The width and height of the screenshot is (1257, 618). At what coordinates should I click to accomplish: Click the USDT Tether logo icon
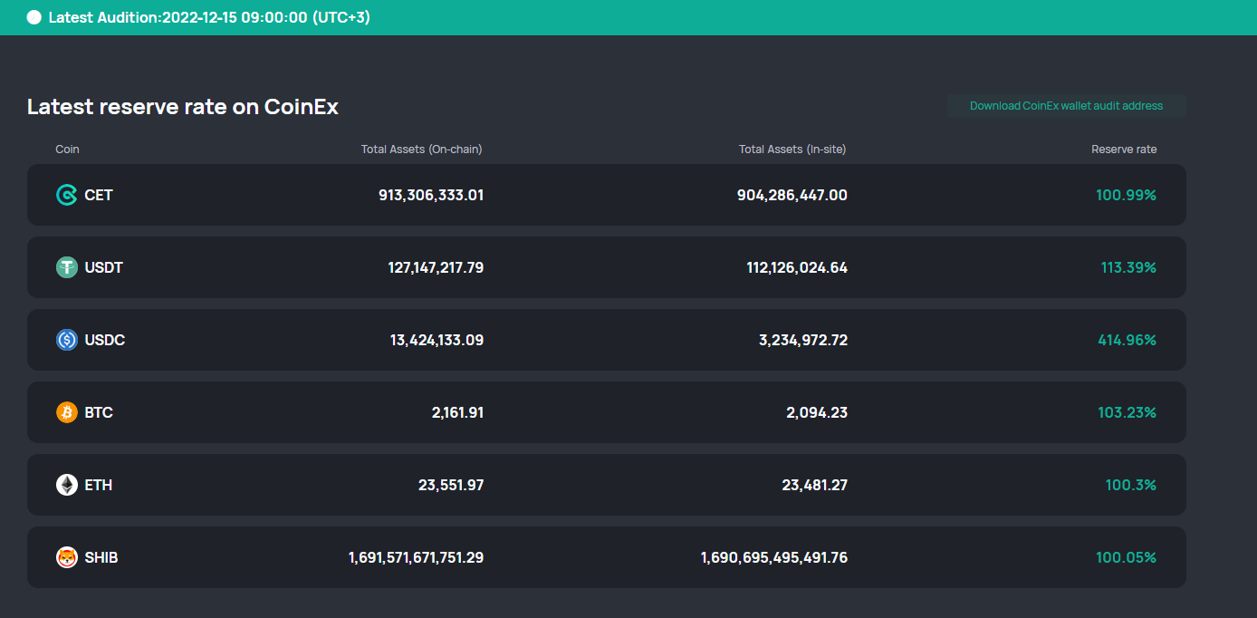click(67, 267)
